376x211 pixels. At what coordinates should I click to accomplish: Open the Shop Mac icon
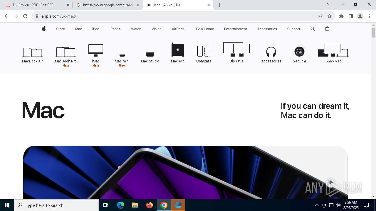point(333,50)
